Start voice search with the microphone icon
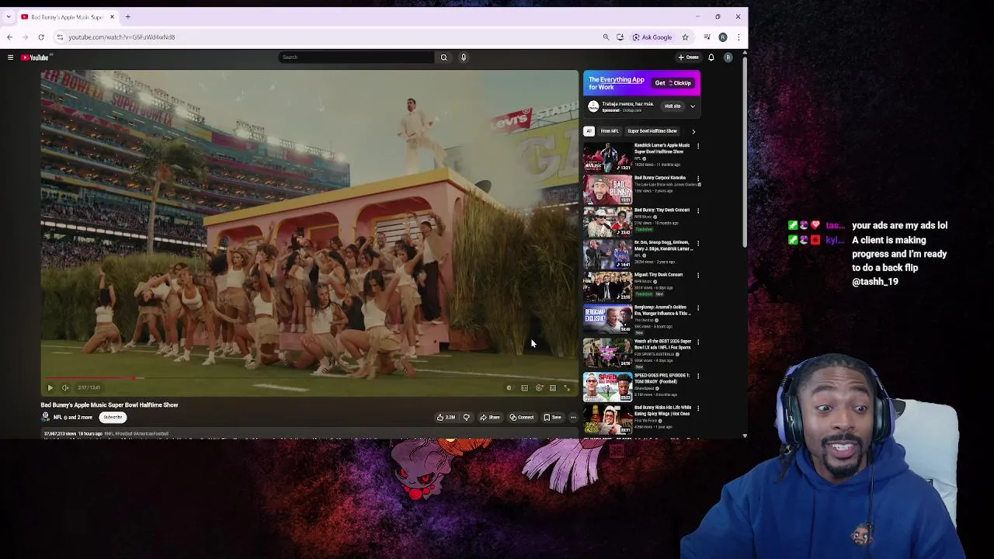The width and height of the screenshot is (994, 559). click(x=464, y=57)
